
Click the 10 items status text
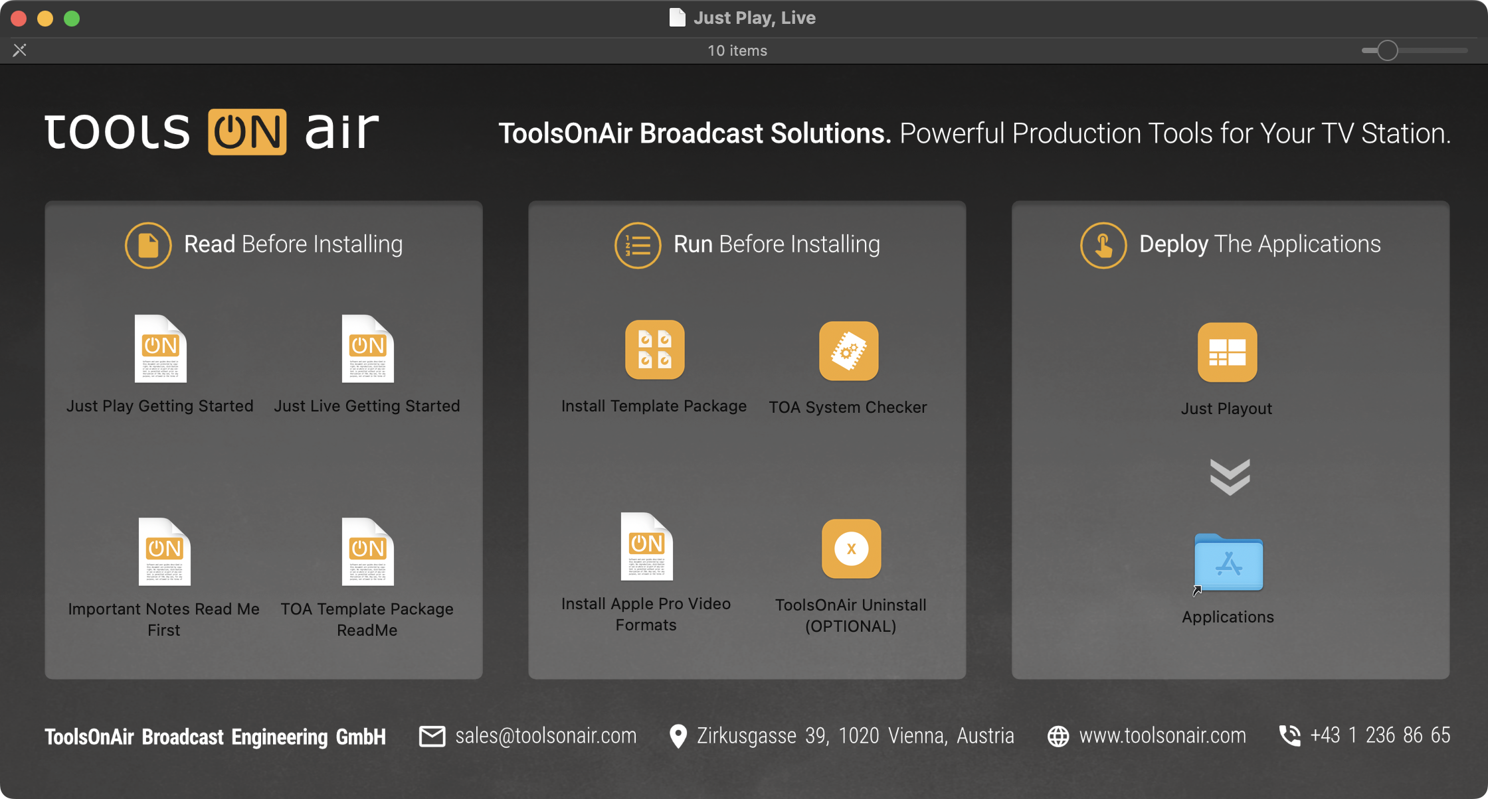click(x=737, y=50)
